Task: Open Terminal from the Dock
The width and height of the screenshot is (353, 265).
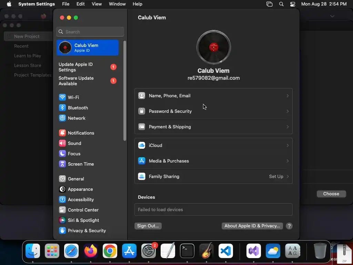Action: (187, 251)
